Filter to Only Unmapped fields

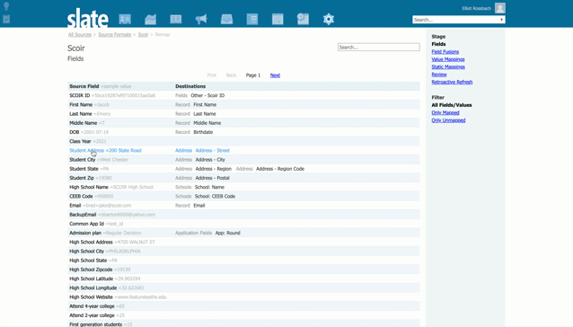click(448, 120)
